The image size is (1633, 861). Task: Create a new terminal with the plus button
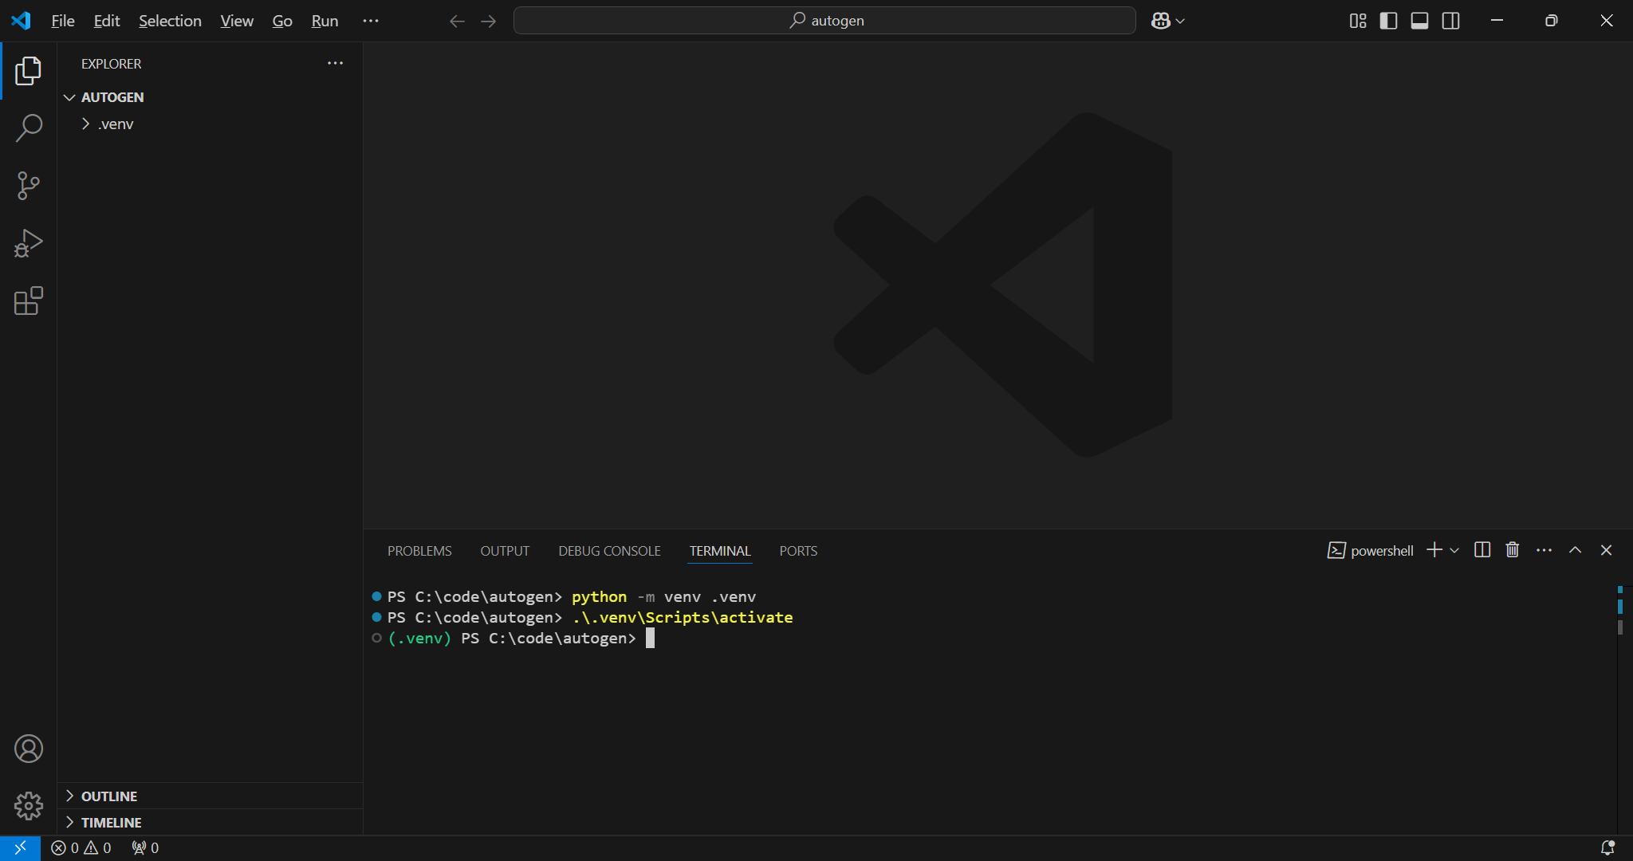pyautogui.click(x=1433, y=549)
